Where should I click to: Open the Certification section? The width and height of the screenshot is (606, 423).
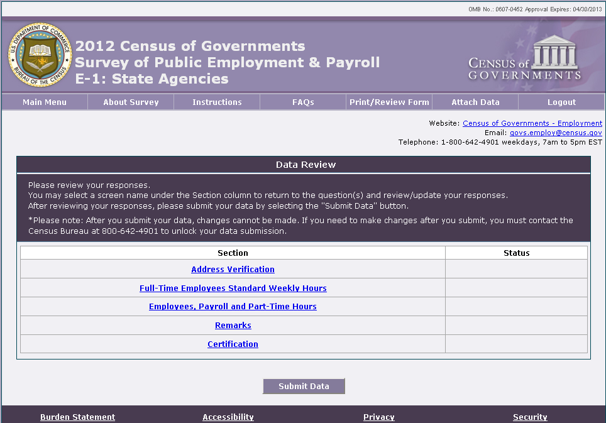[233, 344]
